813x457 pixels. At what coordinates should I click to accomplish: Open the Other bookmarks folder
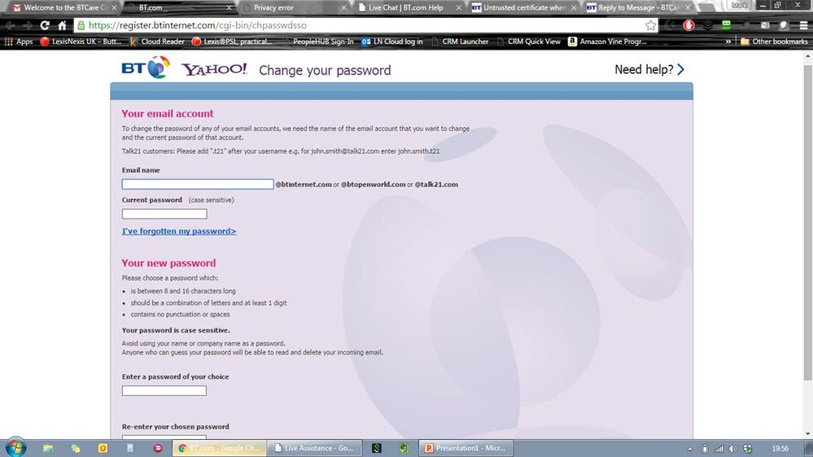pos(774,41)
